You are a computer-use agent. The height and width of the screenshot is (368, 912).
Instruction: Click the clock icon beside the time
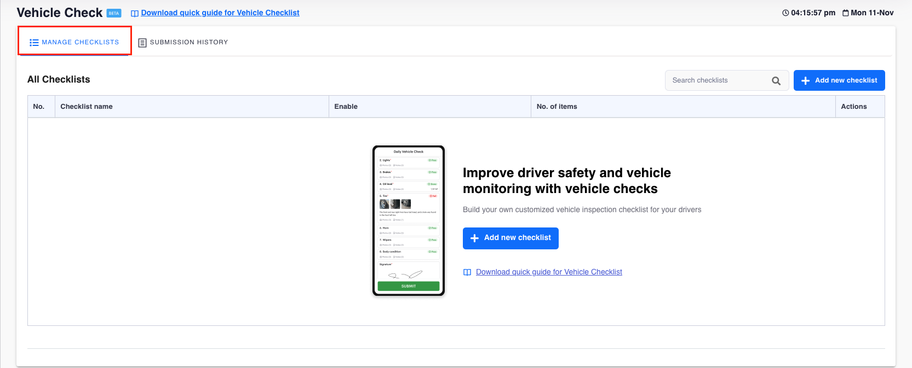click(x=785, y=13)
